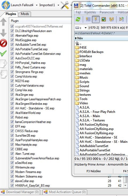Toggle ModGoggles.esp checkbox
This screenshot has height=196, width=128.
[x=12, y=40]
